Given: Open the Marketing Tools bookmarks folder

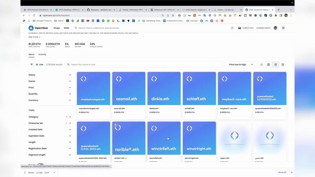Looking at the screenshot, I should pyautogui.click(x=151, y=21).
